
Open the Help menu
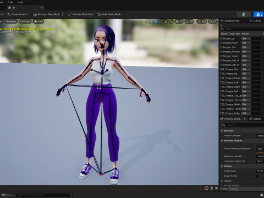[20, 2]
